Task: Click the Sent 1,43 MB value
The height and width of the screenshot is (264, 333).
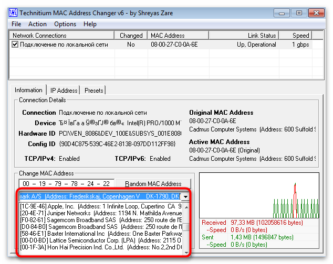Action: [262, 237]
